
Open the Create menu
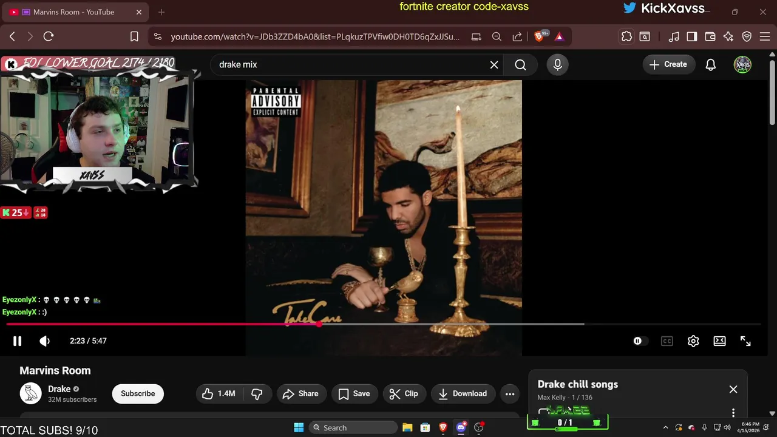(x=669, y=64)
